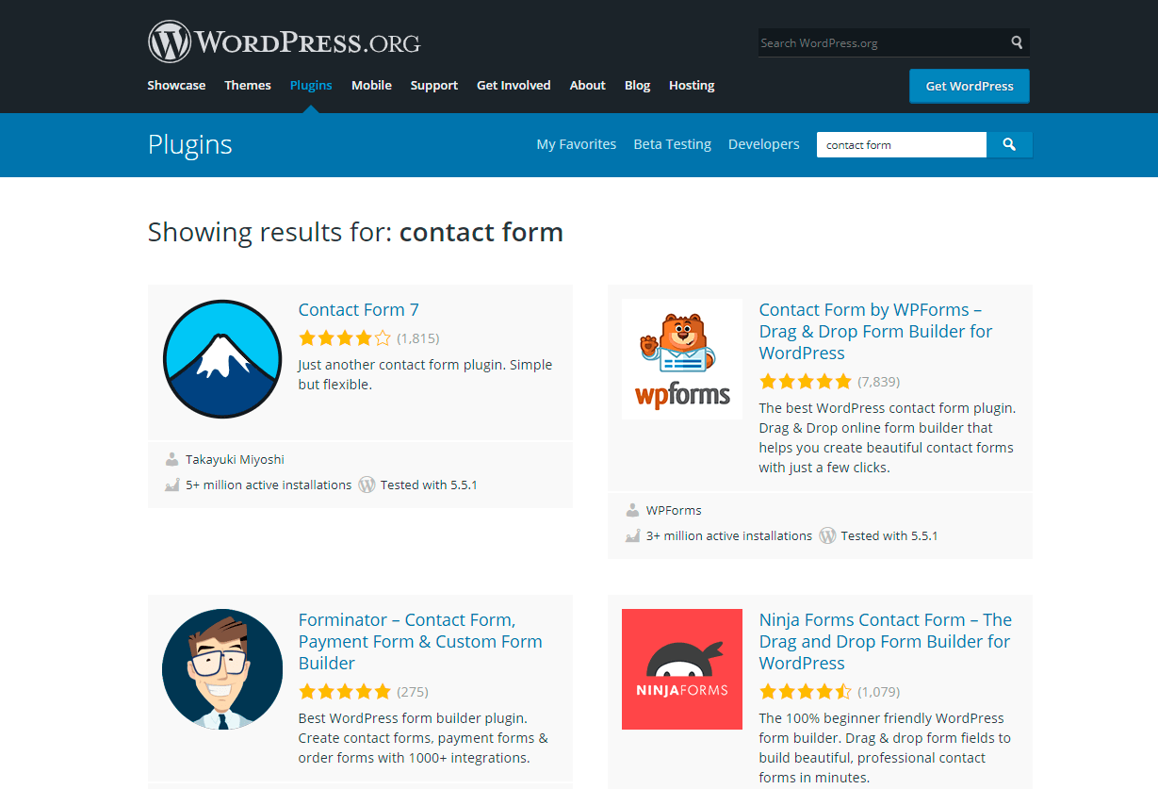Select the Plugins menu item
This screenshot has width=1158, height=789.
(311, 85)
